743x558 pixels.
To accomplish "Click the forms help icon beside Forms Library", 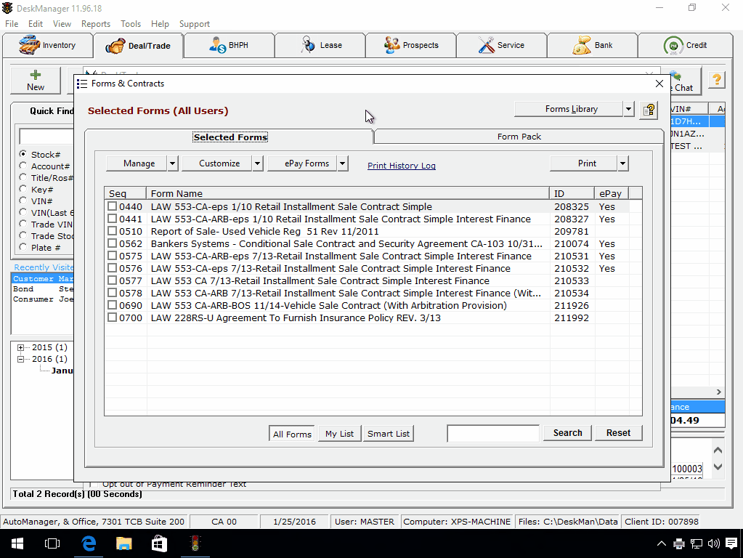I will [x=648, y=109].
